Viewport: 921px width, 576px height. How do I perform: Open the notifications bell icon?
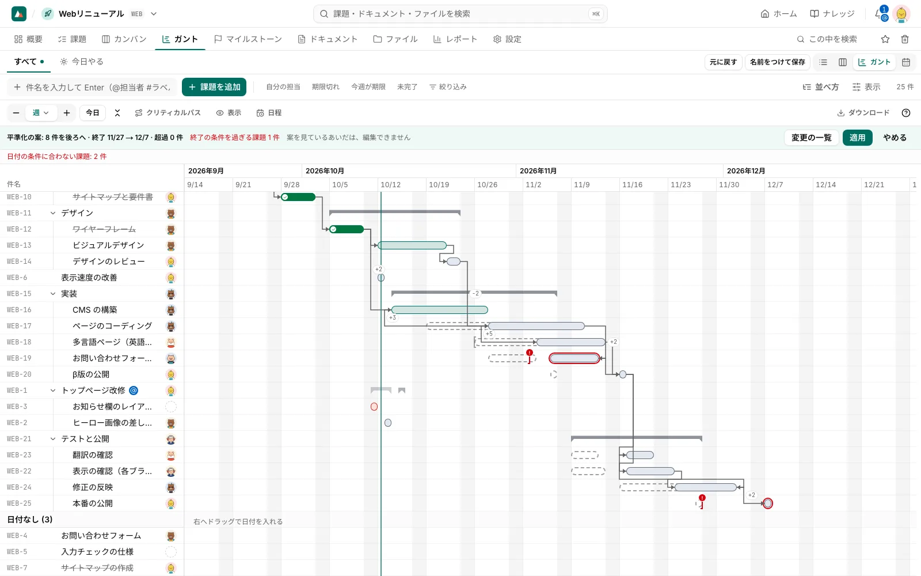click(879, 14)
